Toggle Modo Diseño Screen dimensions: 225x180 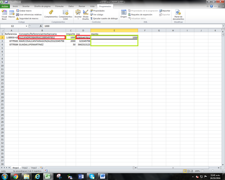(85, 15)
